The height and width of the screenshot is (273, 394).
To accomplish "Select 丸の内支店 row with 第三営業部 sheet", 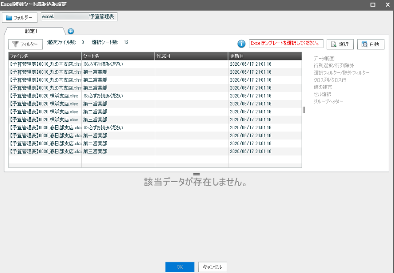I will [155, 88].
